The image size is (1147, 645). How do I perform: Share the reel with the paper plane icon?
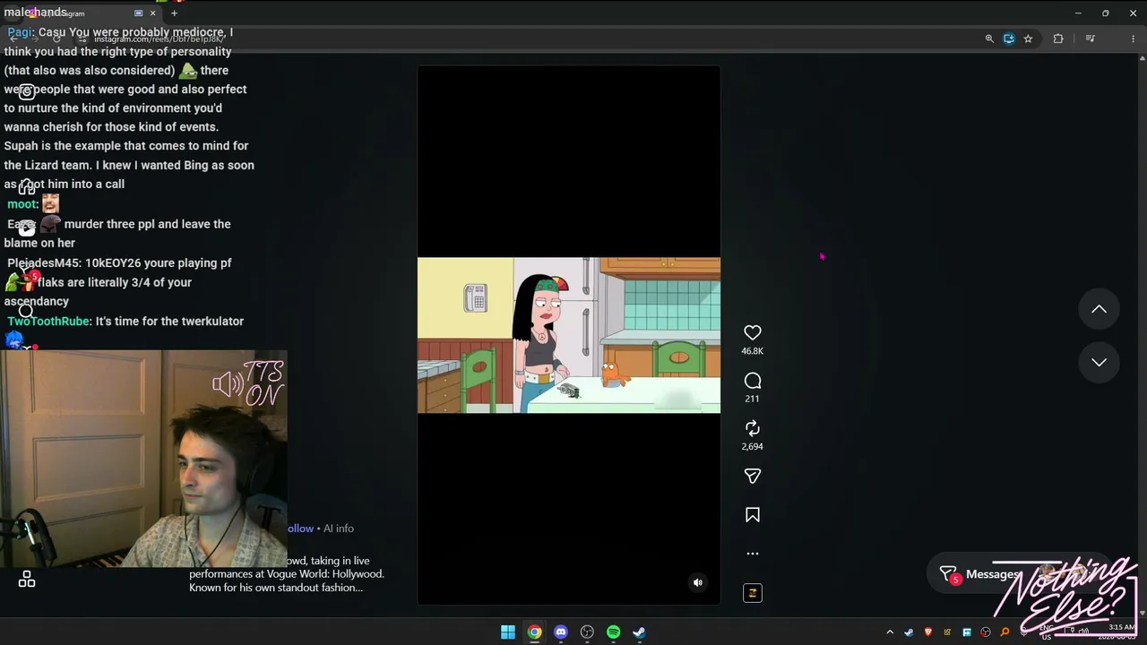[753, 477]
